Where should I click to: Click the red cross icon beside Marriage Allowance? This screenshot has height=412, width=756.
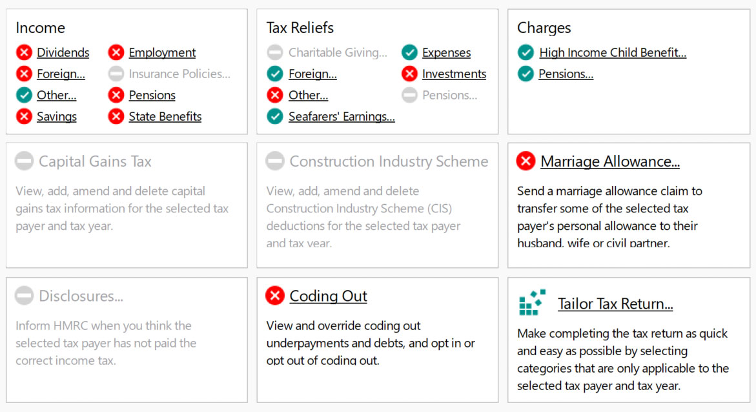pyautogui.click(x=526, y=161)
